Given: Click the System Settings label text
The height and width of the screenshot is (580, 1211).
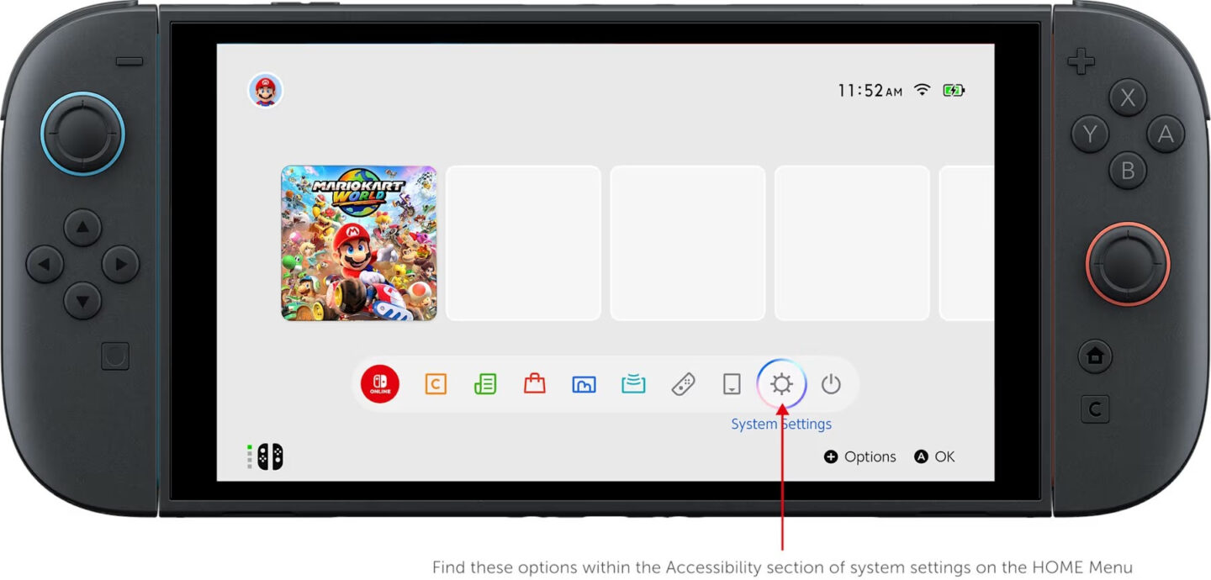Looking at the screenshot, I should coord(780,424).
